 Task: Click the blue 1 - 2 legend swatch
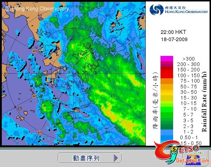point(167,132)
